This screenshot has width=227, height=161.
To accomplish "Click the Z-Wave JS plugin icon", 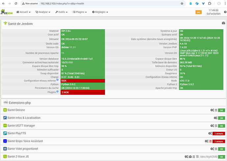I will coord(5,156).
